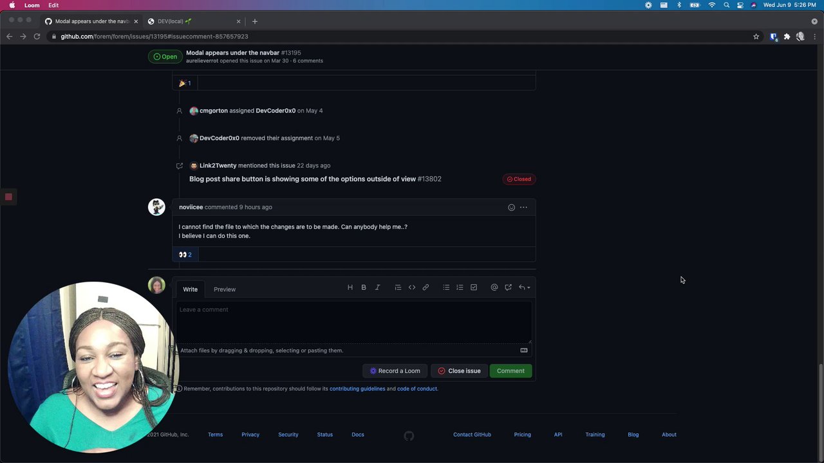Add emoji reaction to noviicee's comment
Image resolution: width=824 pixels, height=463 pixels.
[511, 207]
